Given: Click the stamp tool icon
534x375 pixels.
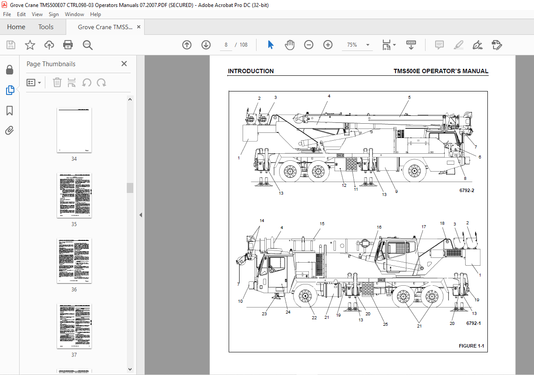Looking at the screenshot, I should [497, 45].
